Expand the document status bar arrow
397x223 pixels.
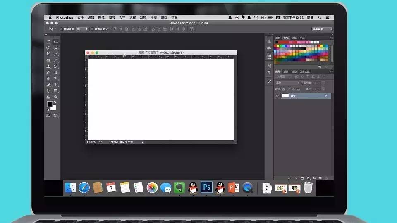143,142
